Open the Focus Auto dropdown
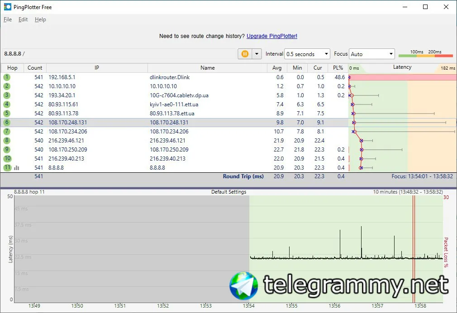457x313 pixels. (x=371, y=54)
